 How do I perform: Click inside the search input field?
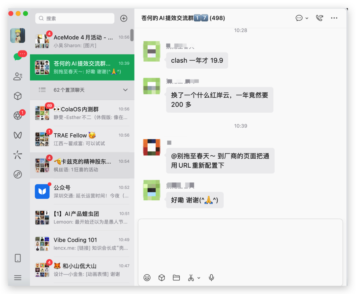[74, 18]
